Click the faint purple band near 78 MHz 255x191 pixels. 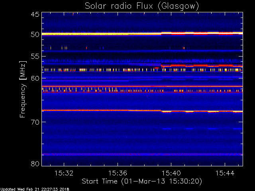tap(142, 154)
